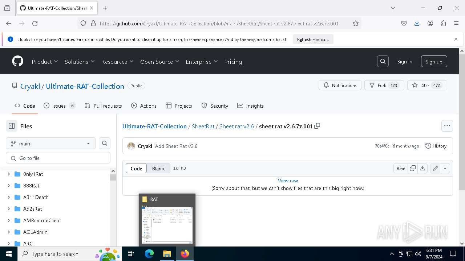465x261 pixels.
Task: Reload the page in Firefox
Action: (35, 23)
